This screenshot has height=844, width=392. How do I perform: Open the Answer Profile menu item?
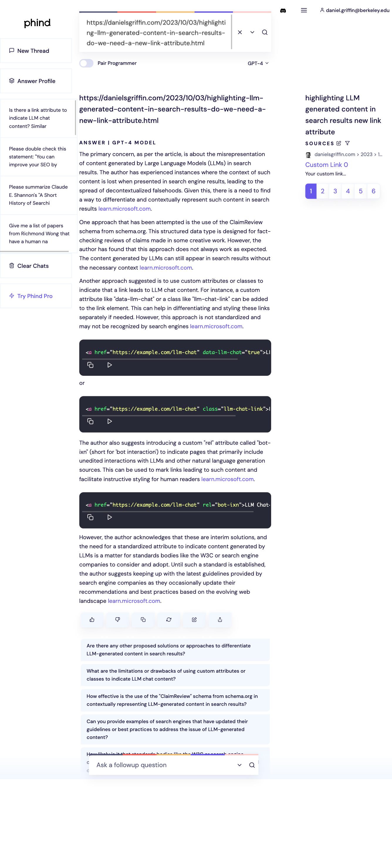coord(36,81)
